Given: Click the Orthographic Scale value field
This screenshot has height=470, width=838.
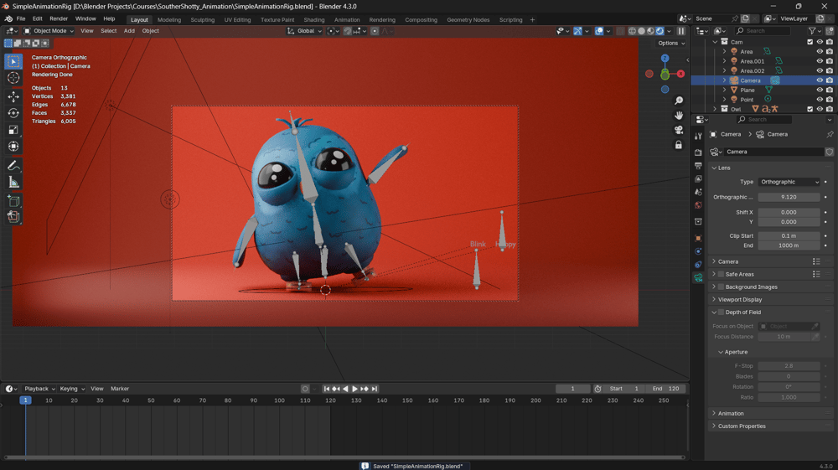Looking at the screenshot, I should 789,197.
